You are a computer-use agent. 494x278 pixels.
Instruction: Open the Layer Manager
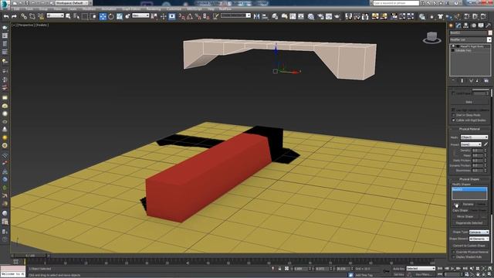(x=275, y=16)
